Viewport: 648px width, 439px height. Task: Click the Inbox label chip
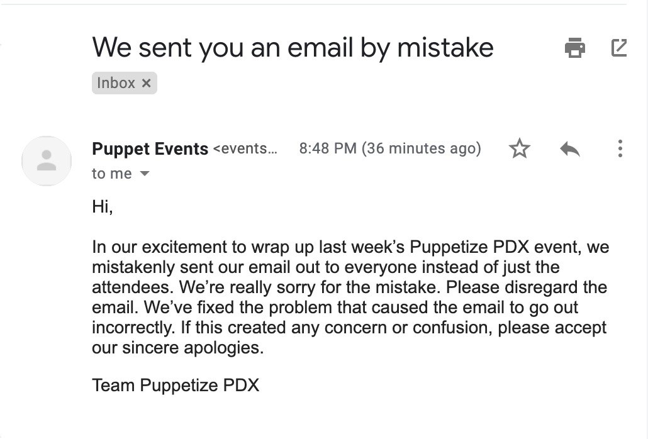point(116,83)
